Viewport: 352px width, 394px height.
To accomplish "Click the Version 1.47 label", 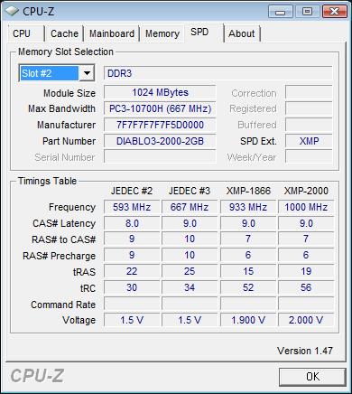I will click(x=305, y=351).
